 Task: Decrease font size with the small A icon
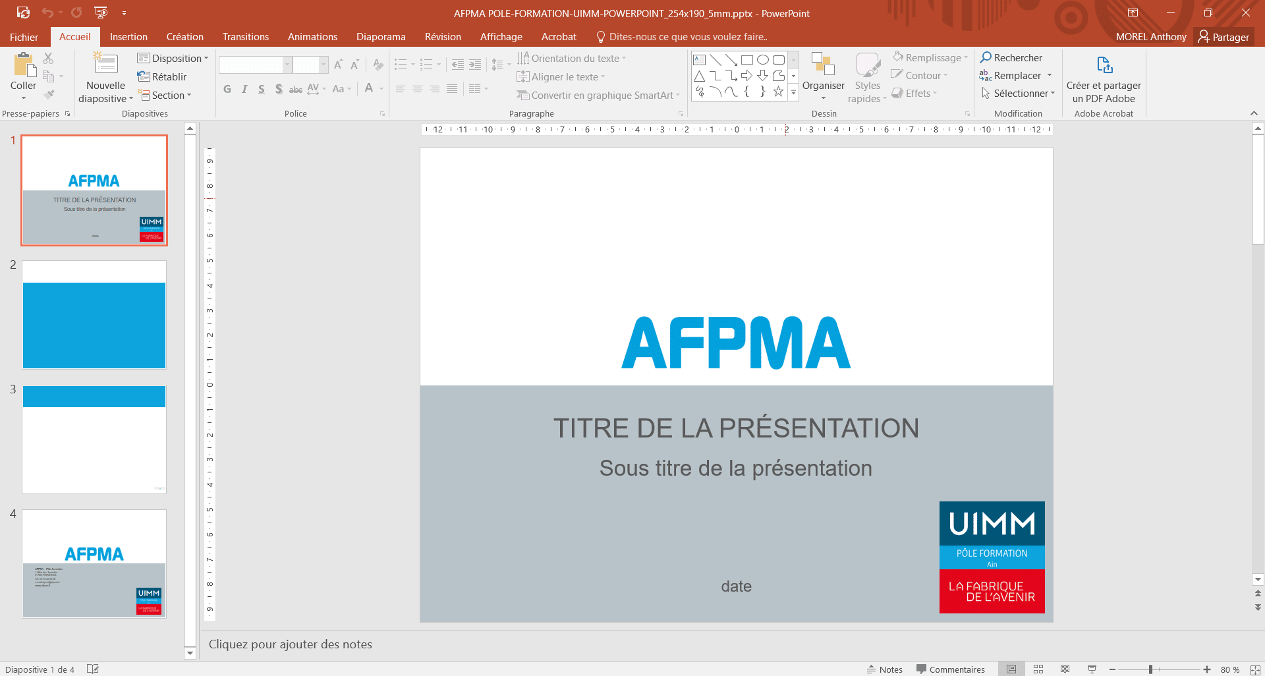point(354,65)
